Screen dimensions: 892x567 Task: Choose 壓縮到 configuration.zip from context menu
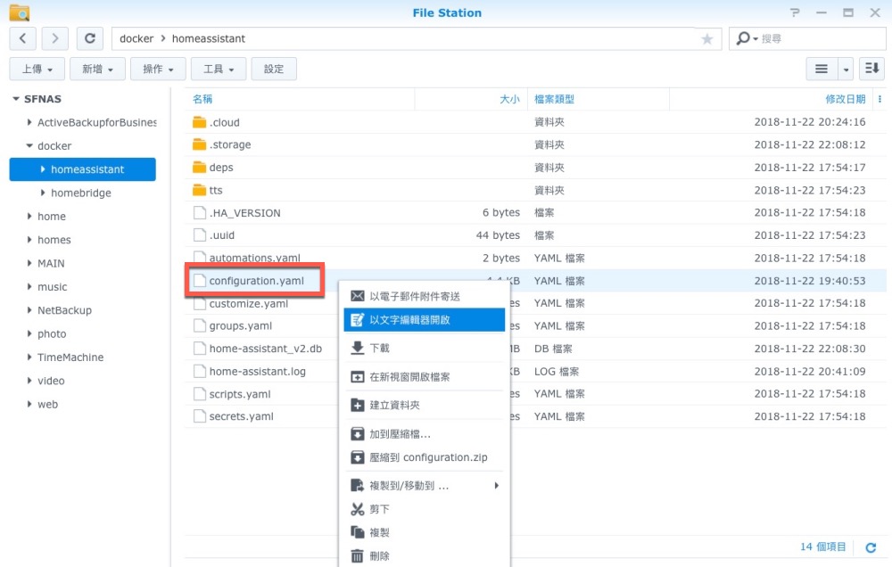coord(425,457)
